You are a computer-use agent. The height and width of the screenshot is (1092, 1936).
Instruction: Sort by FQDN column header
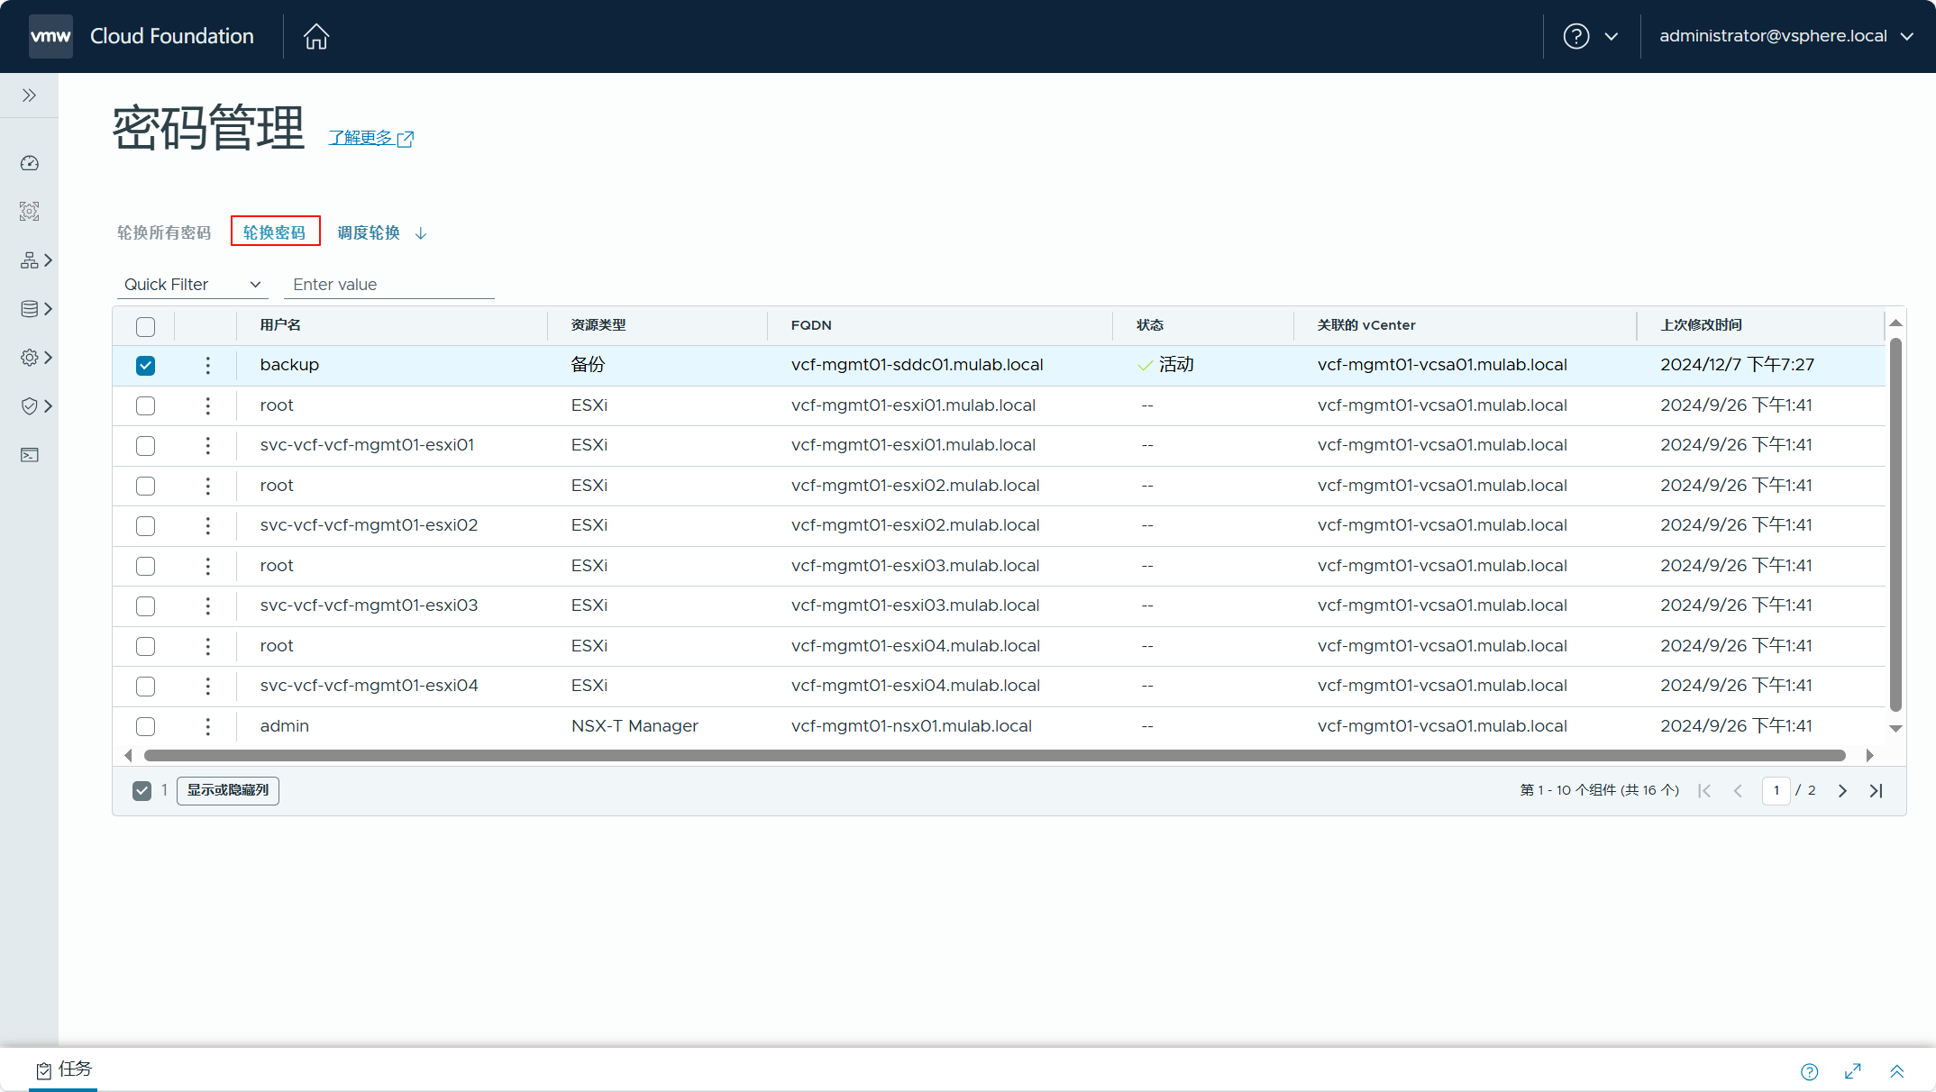click(811, 325)
